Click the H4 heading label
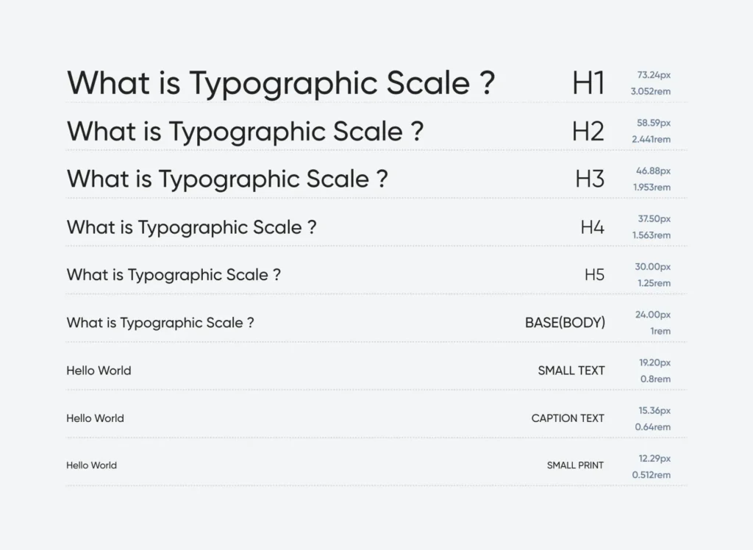Viewport: 753px width, 550px height. click(x=593, y=227)
